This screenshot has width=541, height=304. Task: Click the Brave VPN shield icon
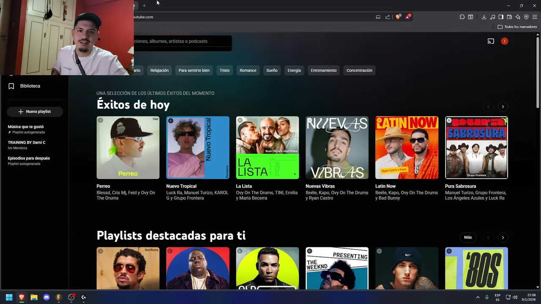point(526,17)
